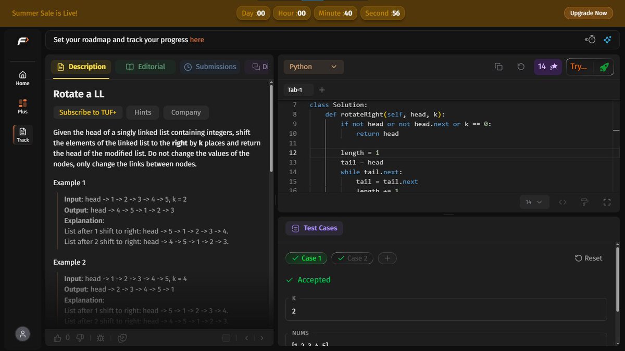Click the description panel scrollbar
The height and width of the screenshot is (351, 625).
pos(271,128)
